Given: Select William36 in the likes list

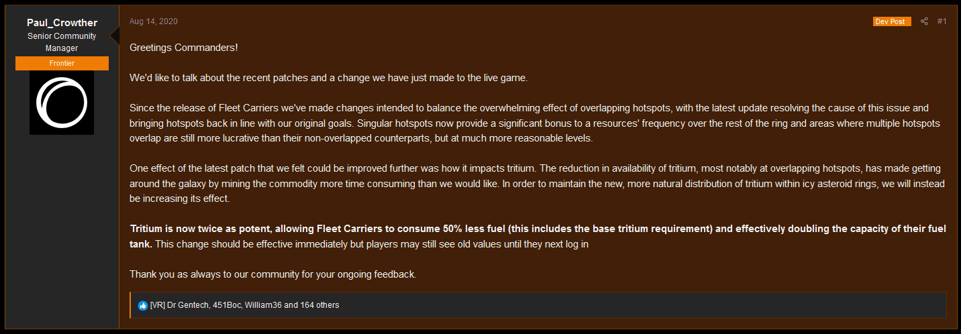Looking at the screenshot, I should click(x=263, y=305).
